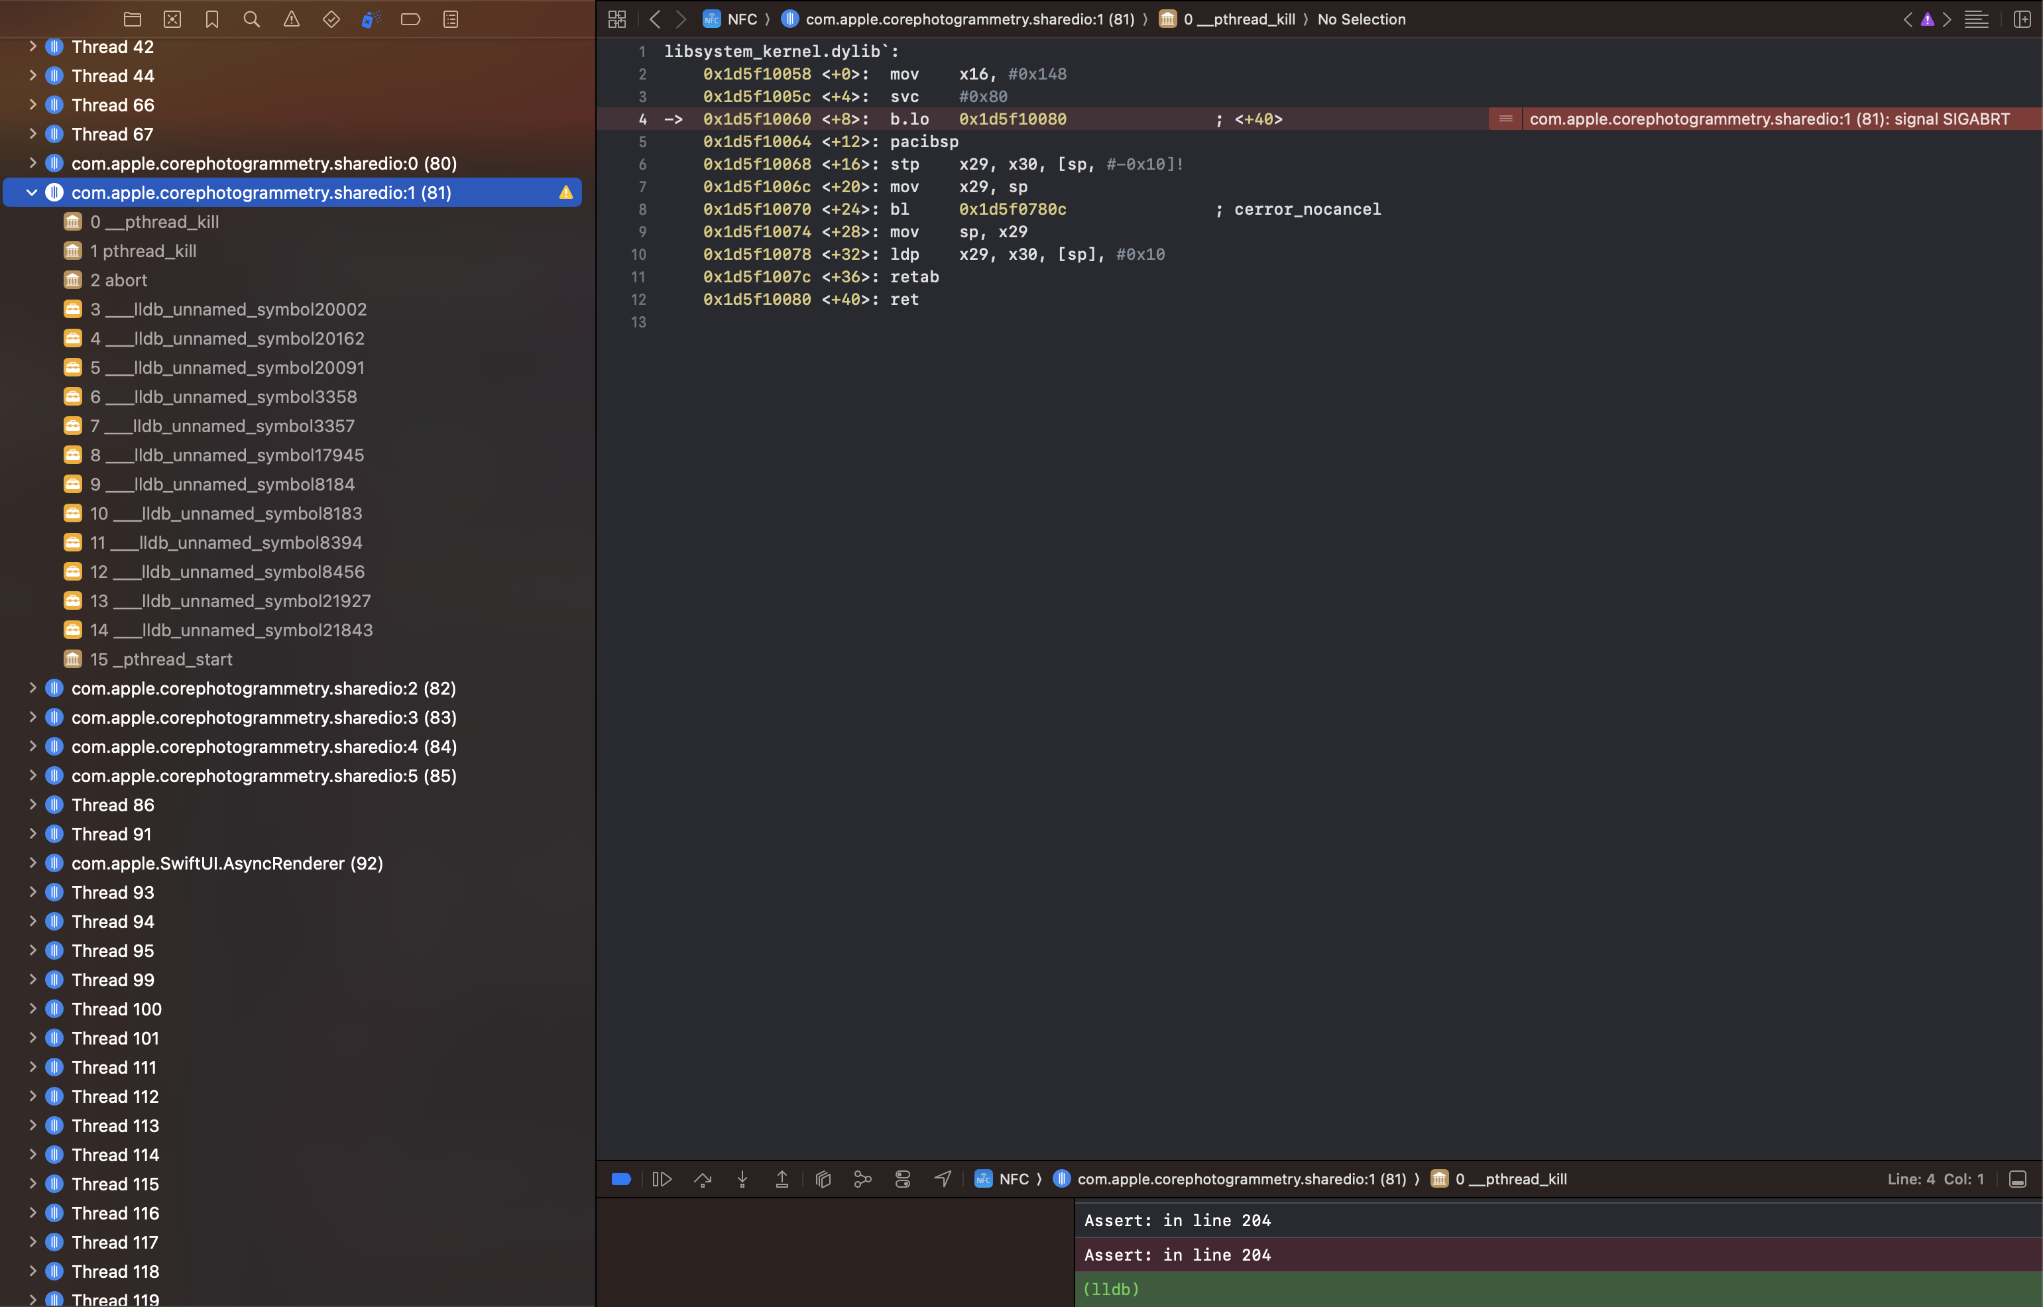Click the Step Into debug icon
2043x1307 pixels.
pyautogui.click(x=742, y=1179)
